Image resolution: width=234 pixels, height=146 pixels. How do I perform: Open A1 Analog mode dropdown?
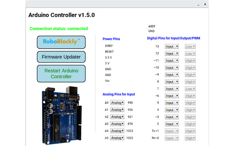(x=117, y=110)
